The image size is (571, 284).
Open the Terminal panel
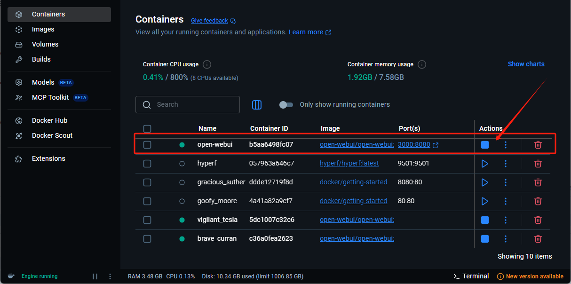coord(471,276)
